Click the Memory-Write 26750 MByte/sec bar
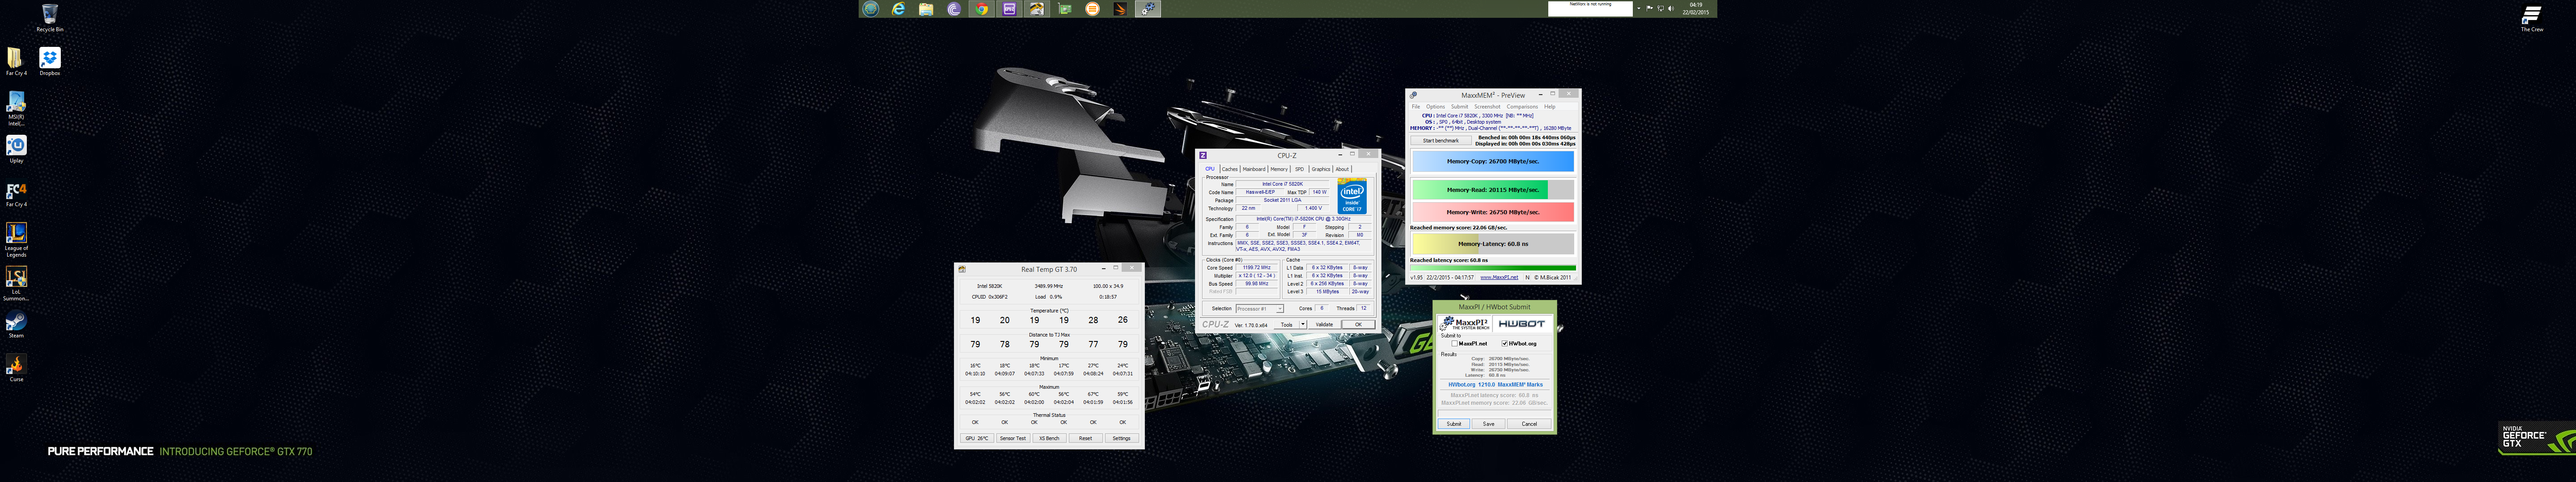 coord(1492,212)
